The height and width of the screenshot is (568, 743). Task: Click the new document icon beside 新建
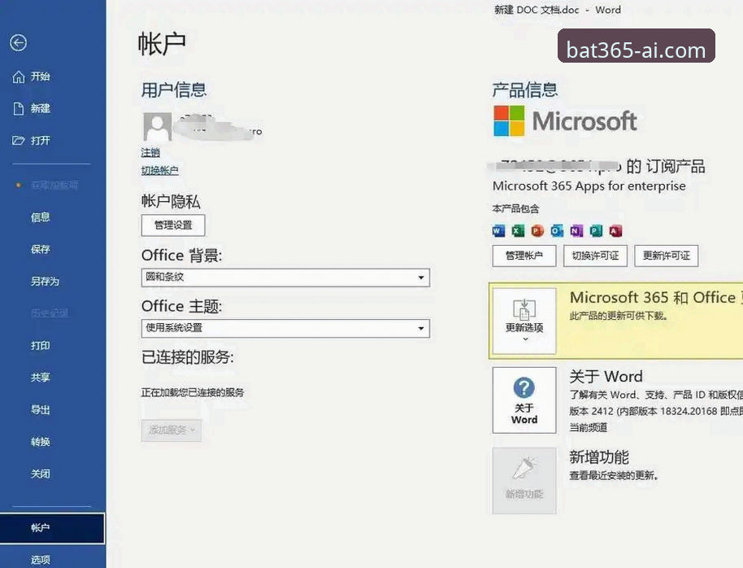pyautogui.click(x=19, y=109)
